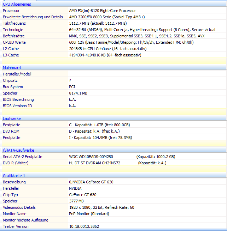This screenshot has width=227, height=231.
Task: Select the GeForce GT 630 chip type value
Action: (82, 195)
